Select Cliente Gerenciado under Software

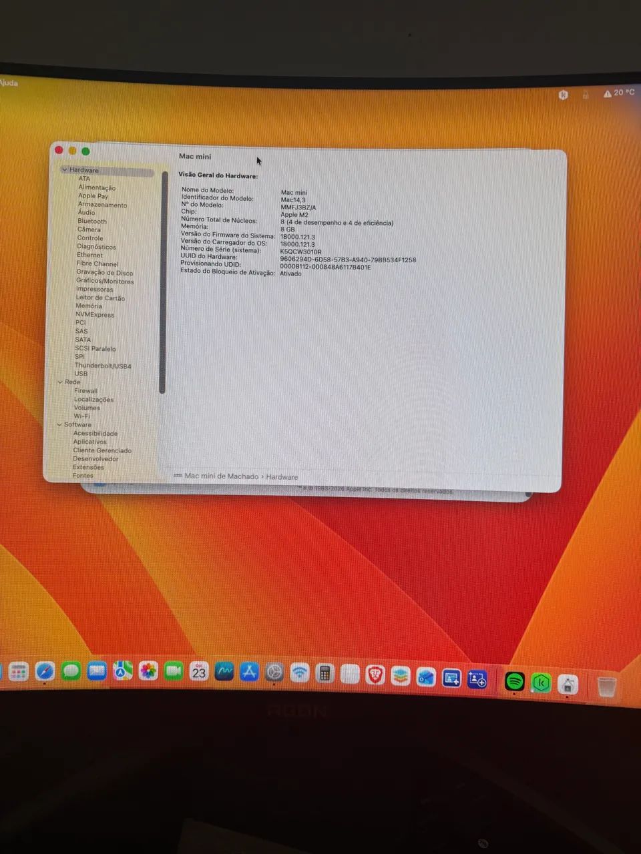(x=102, y=451)
